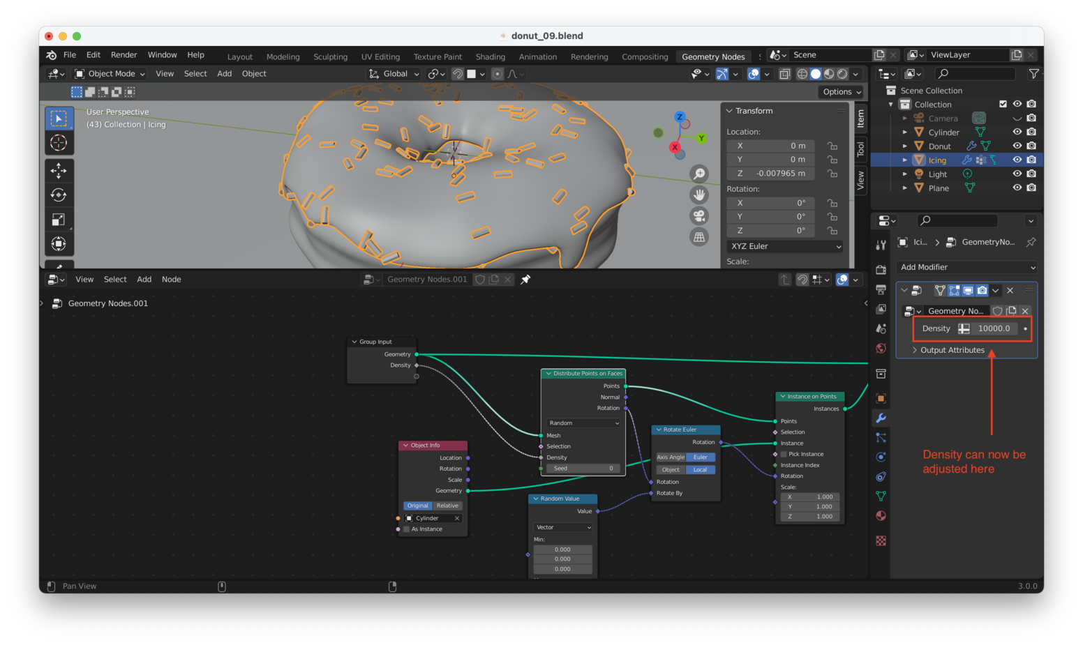Click the Density value field showing 10000.0
The width and height of the screenshot is (1083, 645).
point(994,328)
